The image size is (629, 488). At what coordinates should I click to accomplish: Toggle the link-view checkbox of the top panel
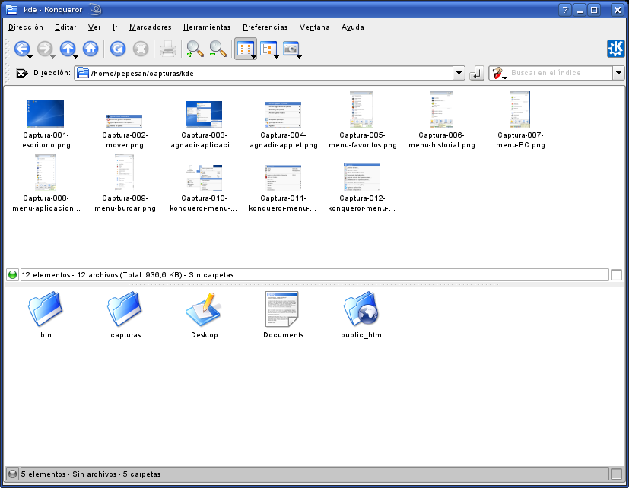[617, 275]
